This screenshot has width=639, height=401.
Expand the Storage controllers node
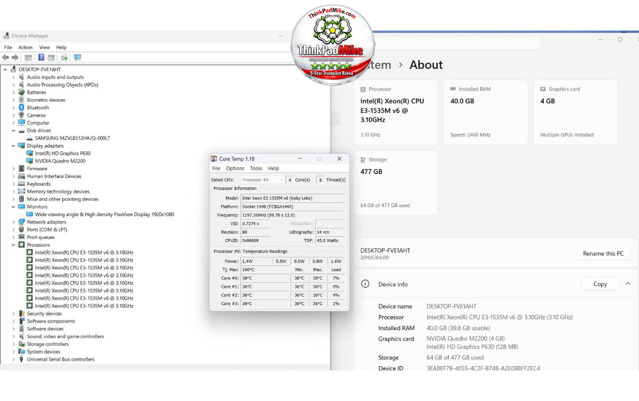click(x=13, y=344)
